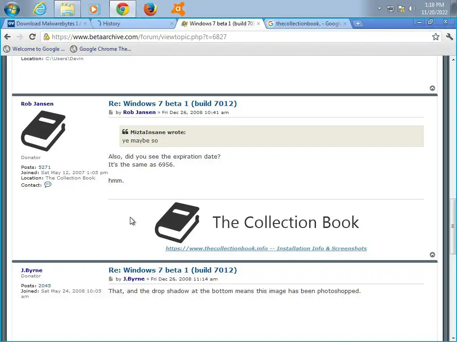Open the clock showing 1:18 PM
Screen dimensions: 457x342
tap(434, 8)
